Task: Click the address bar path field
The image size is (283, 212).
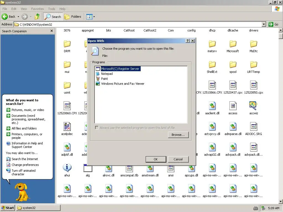Action: point(138,24)
